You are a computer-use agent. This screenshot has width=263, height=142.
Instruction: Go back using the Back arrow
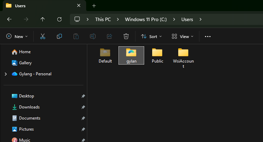pos(9,19)
